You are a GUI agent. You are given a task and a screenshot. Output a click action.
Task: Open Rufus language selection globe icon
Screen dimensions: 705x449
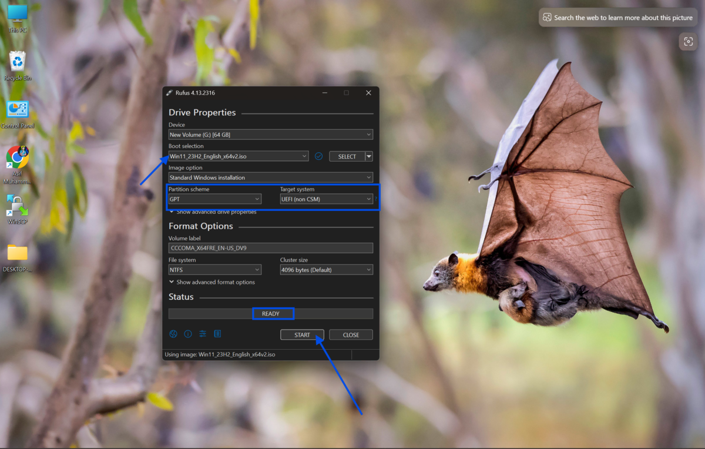[173, 334]
